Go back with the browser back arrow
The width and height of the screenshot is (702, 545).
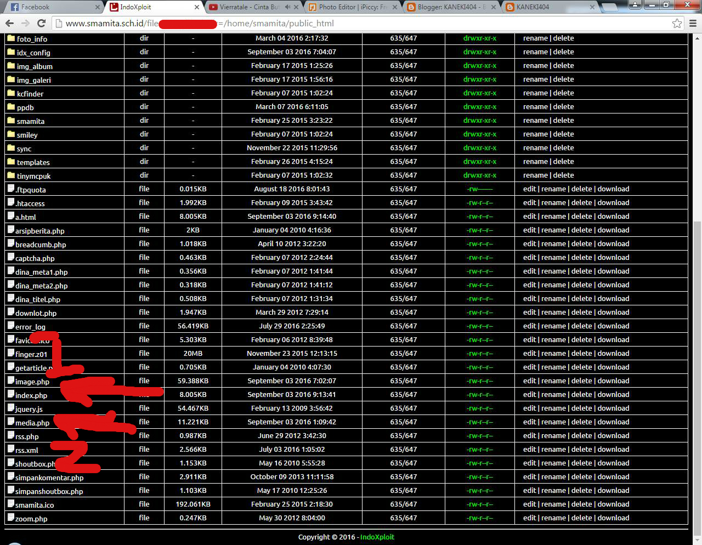(9, 23)
